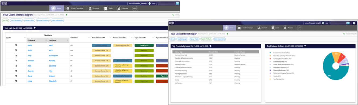Click green filter funnel beside left report title

[66, 15]
